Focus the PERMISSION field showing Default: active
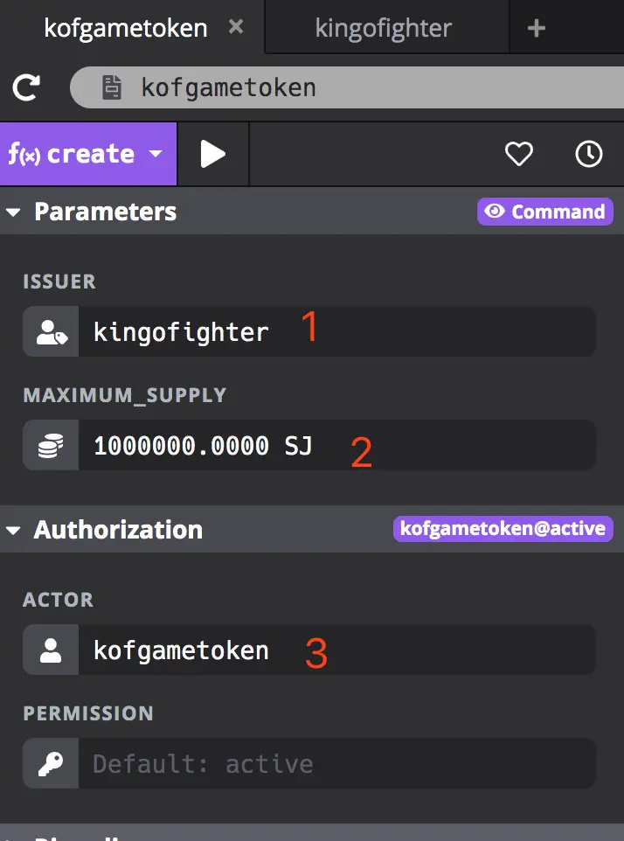624x841 pixels. pos(336,763)
